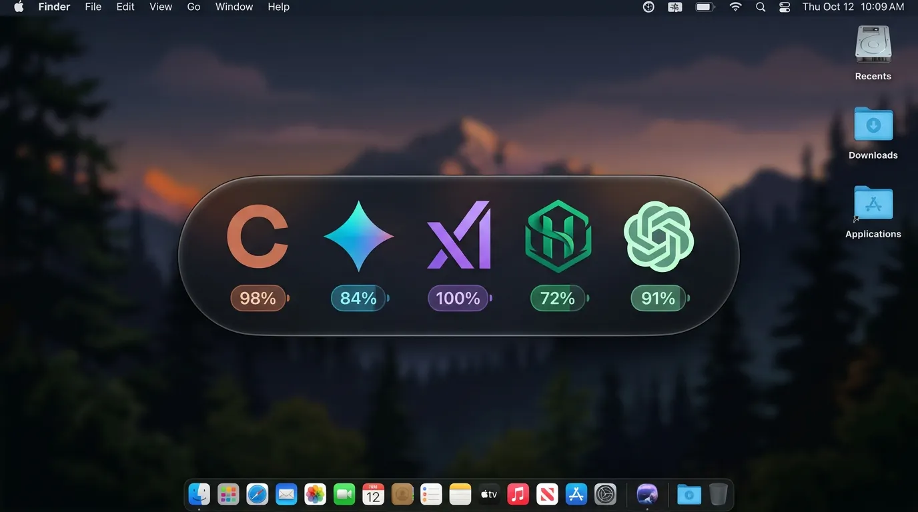The width and height of the screenshot is (918, 512).
Task: Click the purple planet app in dock
Action: click(x=647, y=494)
